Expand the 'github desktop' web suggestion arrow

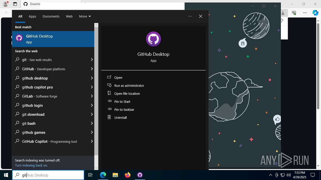[x=92, y=78]
